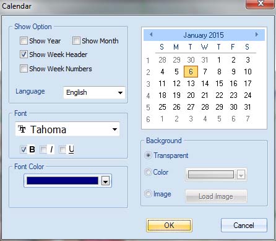This screenshot has width=276, height=241.
Task: Select the Transparent background option
Action: [x=148, y=156]
